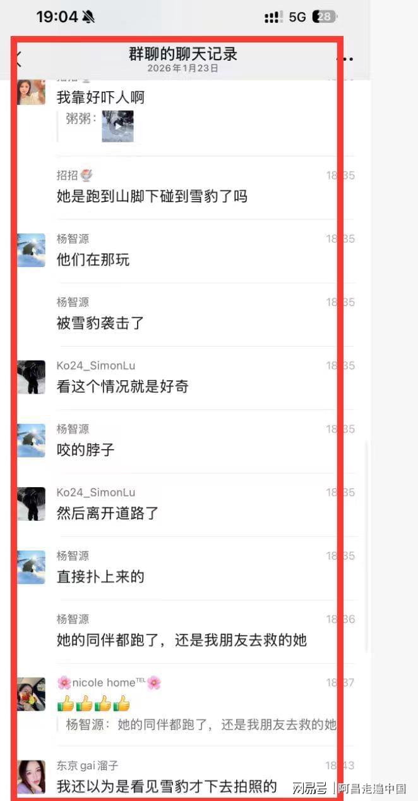Open quoted reply under thumbs-up emojis
Screen dimensions: 418x801
[201, 725]
